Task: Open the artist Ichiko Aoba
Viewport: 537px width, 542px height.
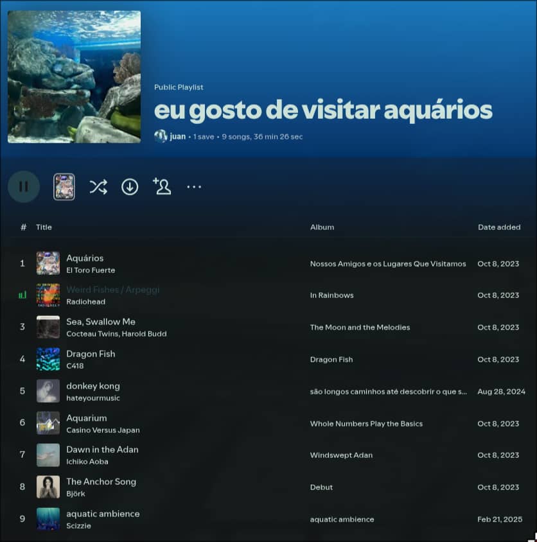Action: click(x=87, y=462)
